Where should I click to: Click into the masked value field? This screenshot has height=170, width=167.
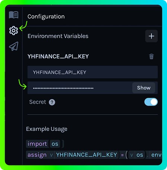(80, 88)
